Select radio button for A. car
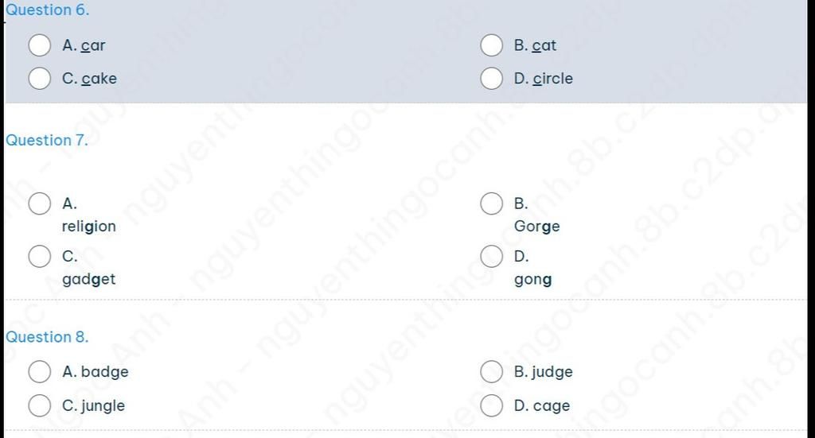The height and width of the screenshot is (438, 815). pyautogui.click(x=40, y=45)
